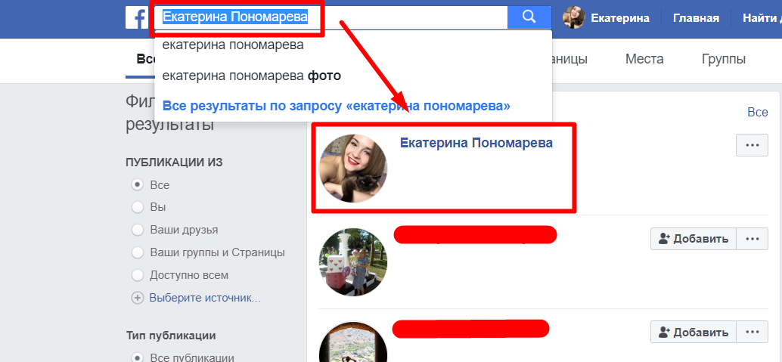The width and height of the screenshot is (782, 362).
Task: Open the three-dots menu of the second person result
Action: point(752,239)
